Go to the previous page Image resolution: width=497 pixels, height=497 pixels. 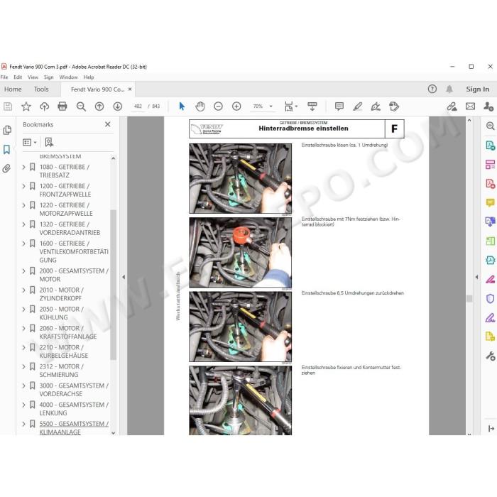[99, 106]
